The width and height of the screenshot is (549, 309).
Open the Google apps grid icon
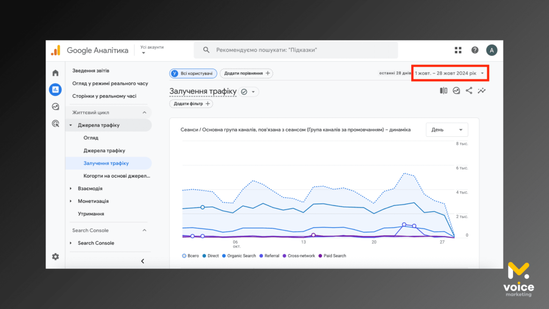[458, 50]
